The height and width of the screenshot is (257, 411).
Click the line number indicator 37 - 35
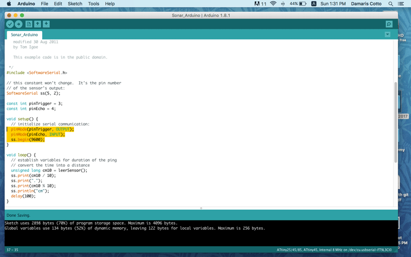coord(12,250)
